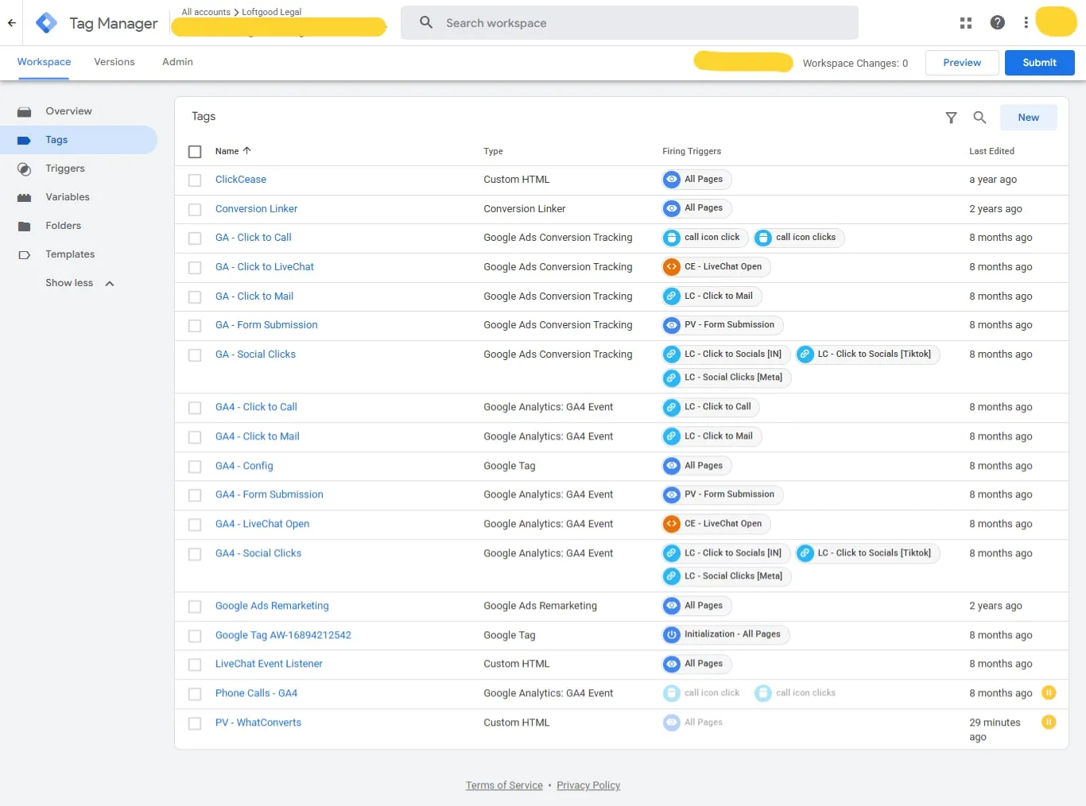Switch to the Workspace tab

pyautogui.click(x=44, y=62)
